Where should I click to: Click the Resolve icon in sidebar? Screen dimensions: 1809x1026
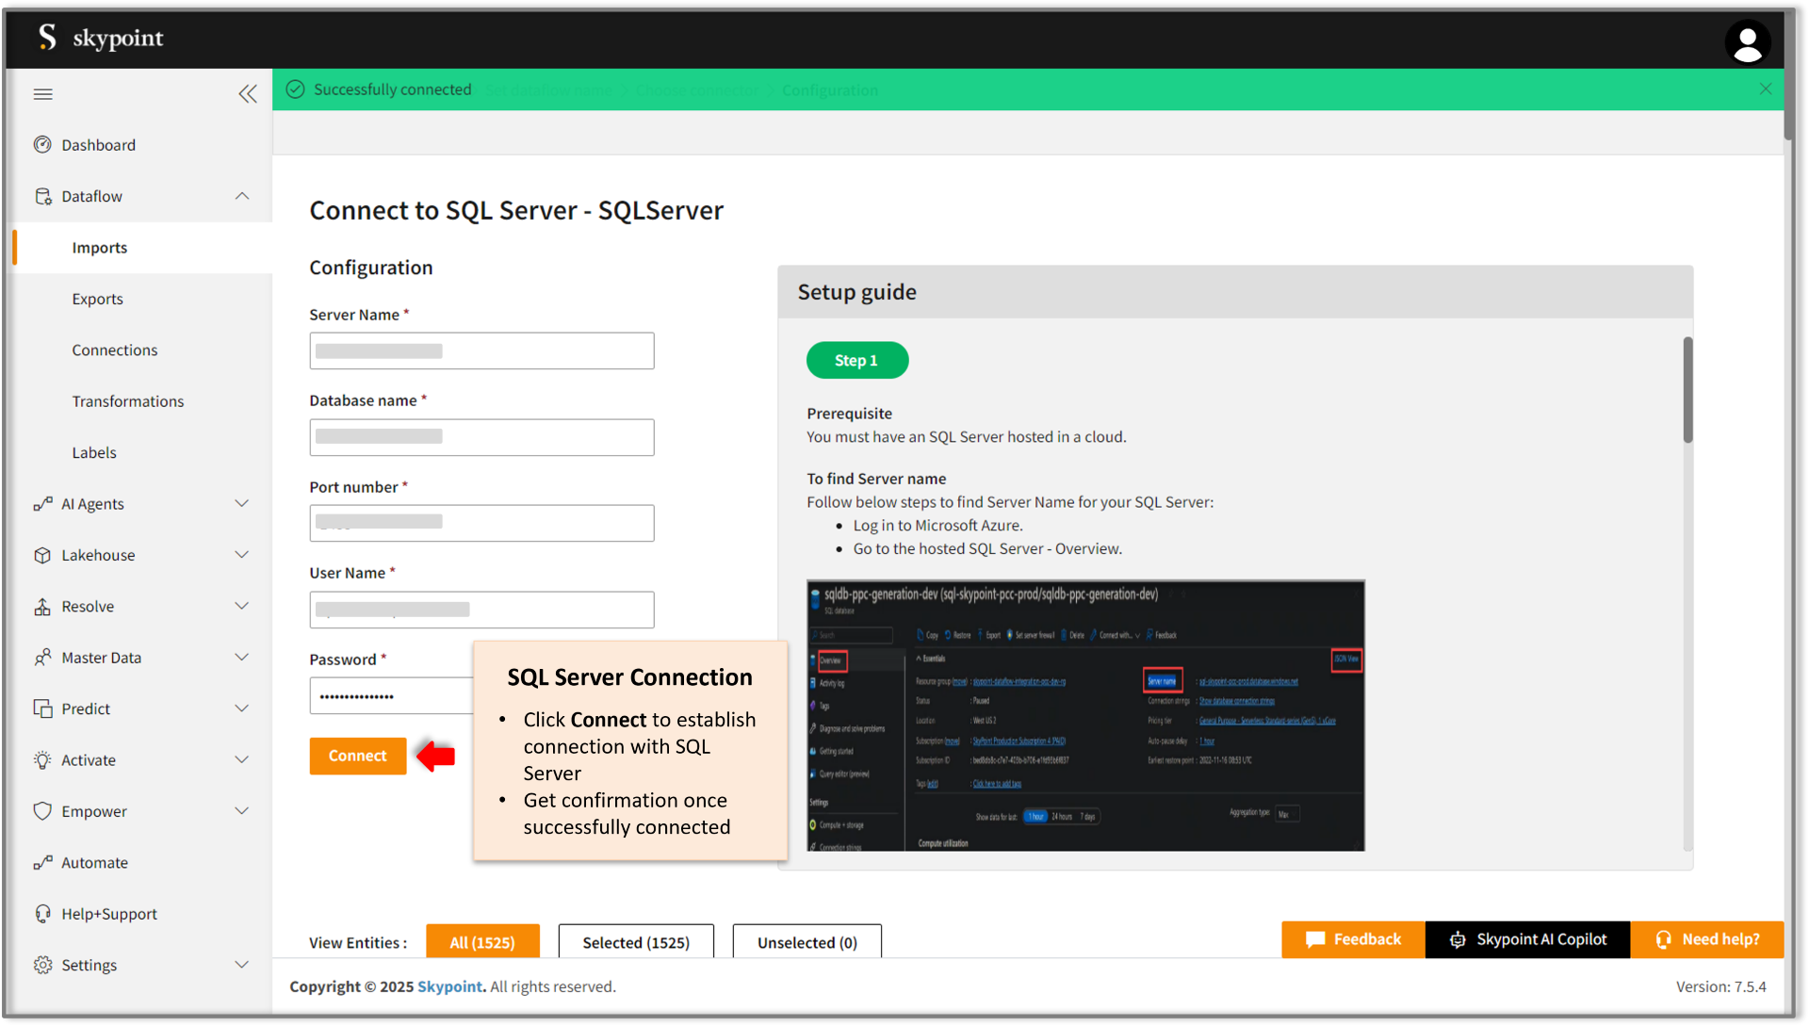pos(41,605)
